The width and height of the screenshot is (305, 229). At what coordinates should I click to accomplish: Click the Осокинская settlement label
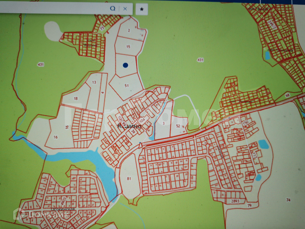[x=63, y=209]
